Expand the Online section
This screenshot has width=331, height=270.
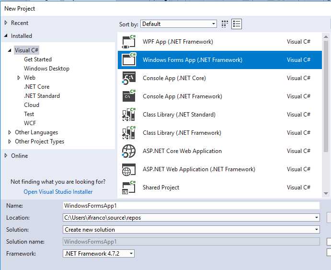pyautogui.click(x=6, y=155)
